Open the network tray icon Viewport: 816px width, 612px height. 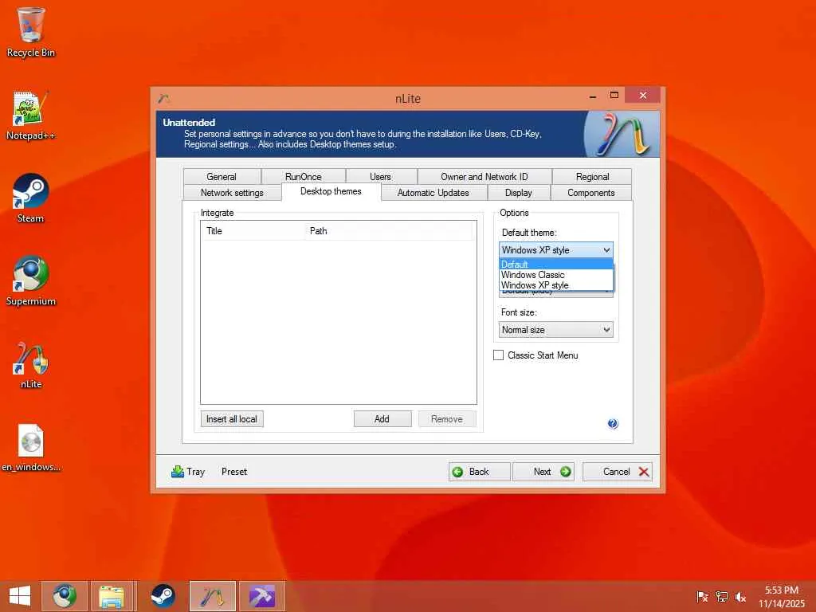[x=722, y=597]
